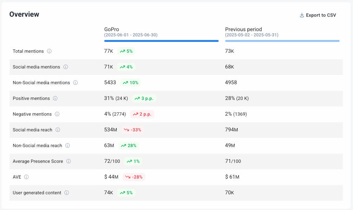Image resolution: width=353 pixels, height=210 pixels.
Task: Click the 70K previous period value
Action: point(229,193)
